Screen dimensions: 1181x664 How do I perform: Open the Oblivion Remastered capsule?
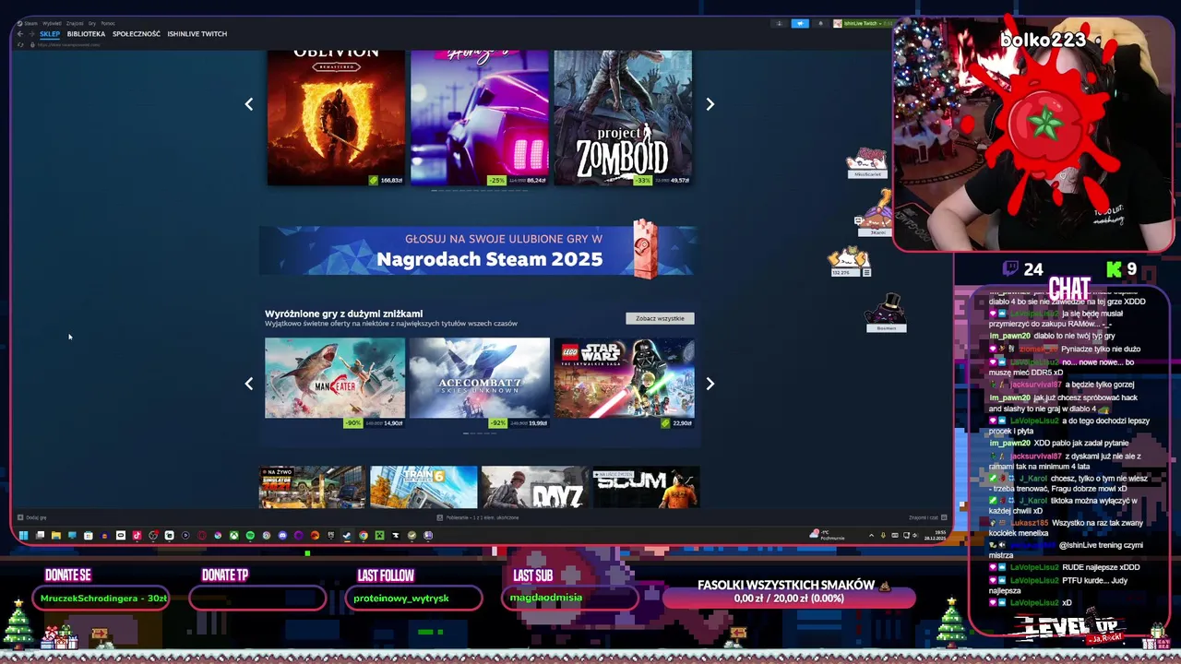pos(336,117)
